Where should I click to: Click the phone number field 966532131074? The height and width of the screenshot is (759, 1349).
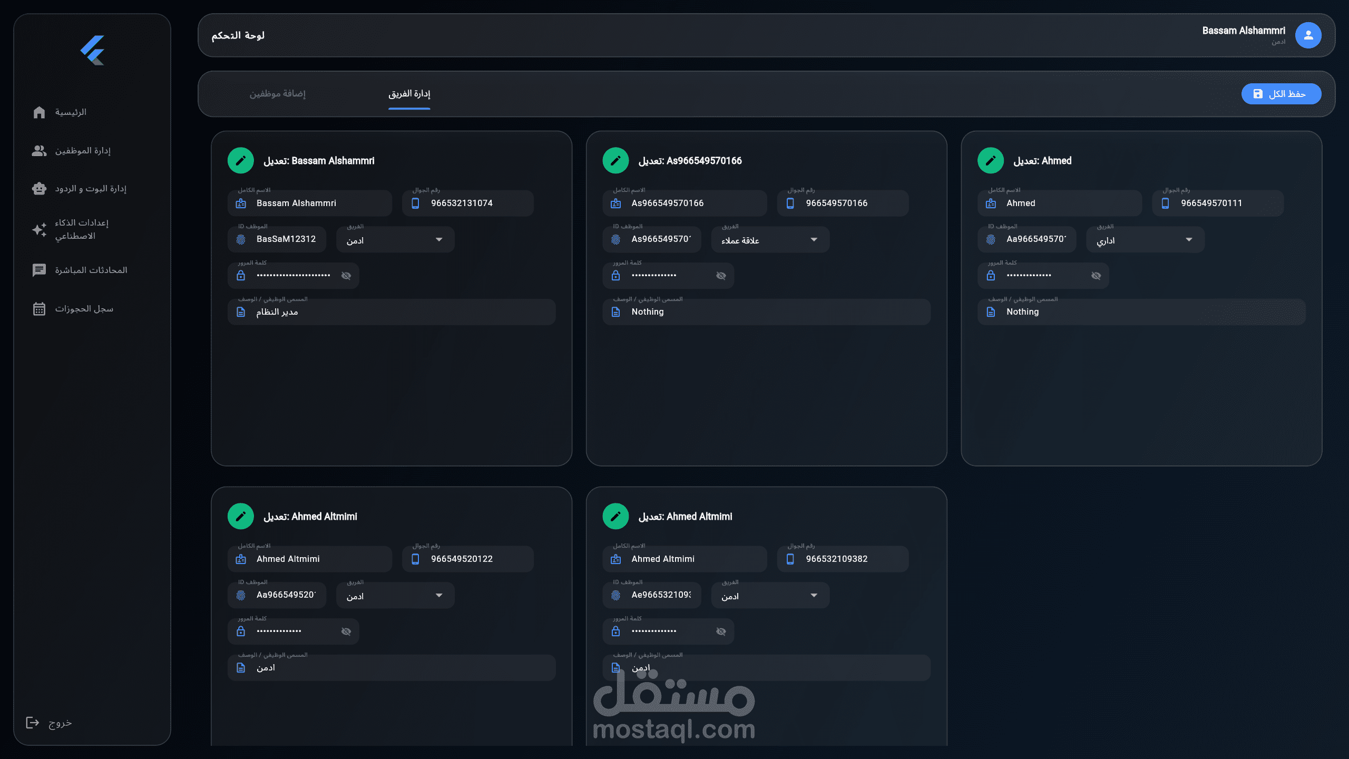point(468,203)
